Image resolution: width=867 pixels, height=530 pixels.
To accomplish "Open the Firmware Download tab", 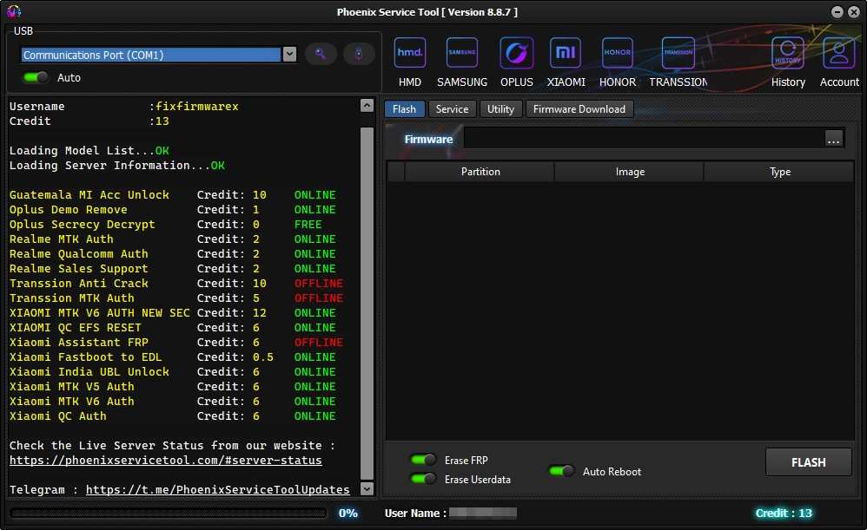I will pyautogui.click(x=579, y=108).
